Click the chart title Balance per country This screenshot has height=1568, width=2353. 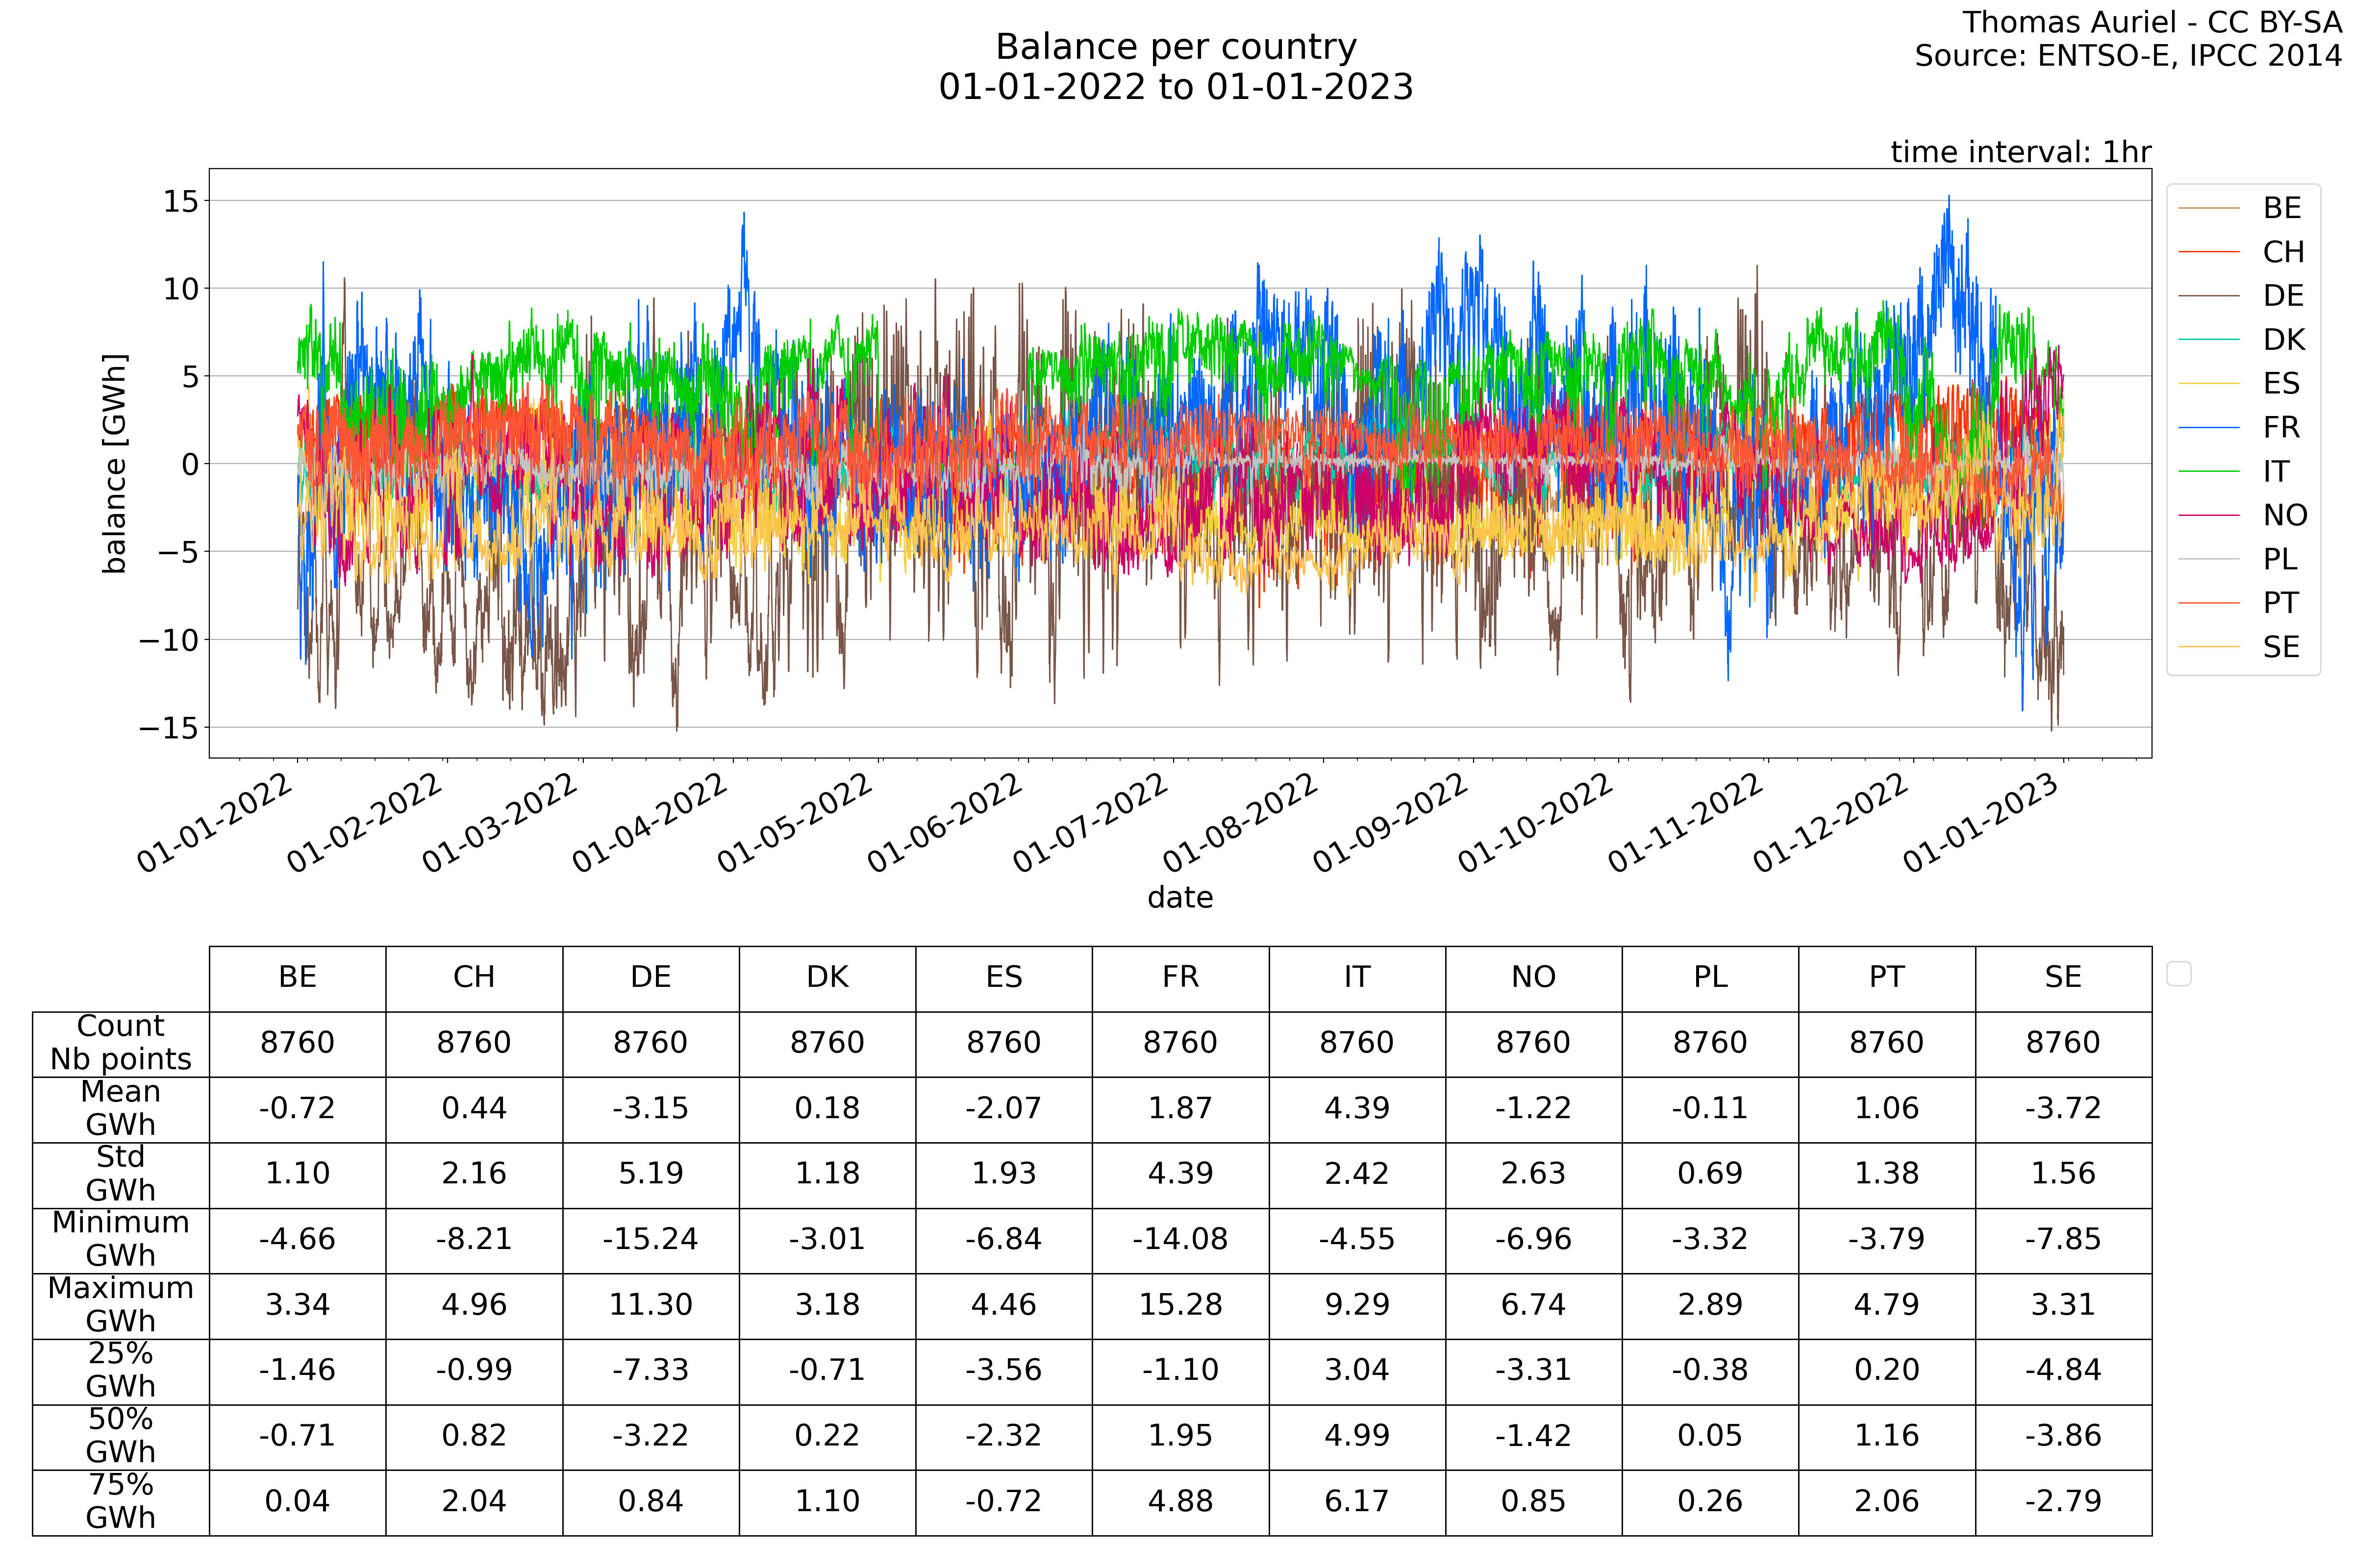tap(1176, 47)
